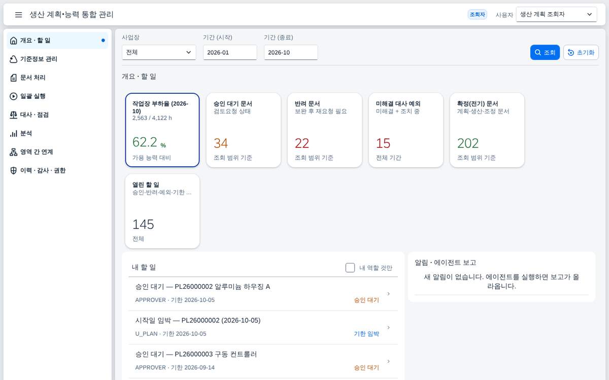This screenshot has width=609, height=380.
Task: Click the 기간 (종료) field 2026-10
Action: pyautogui.click(x=291, y=52)
